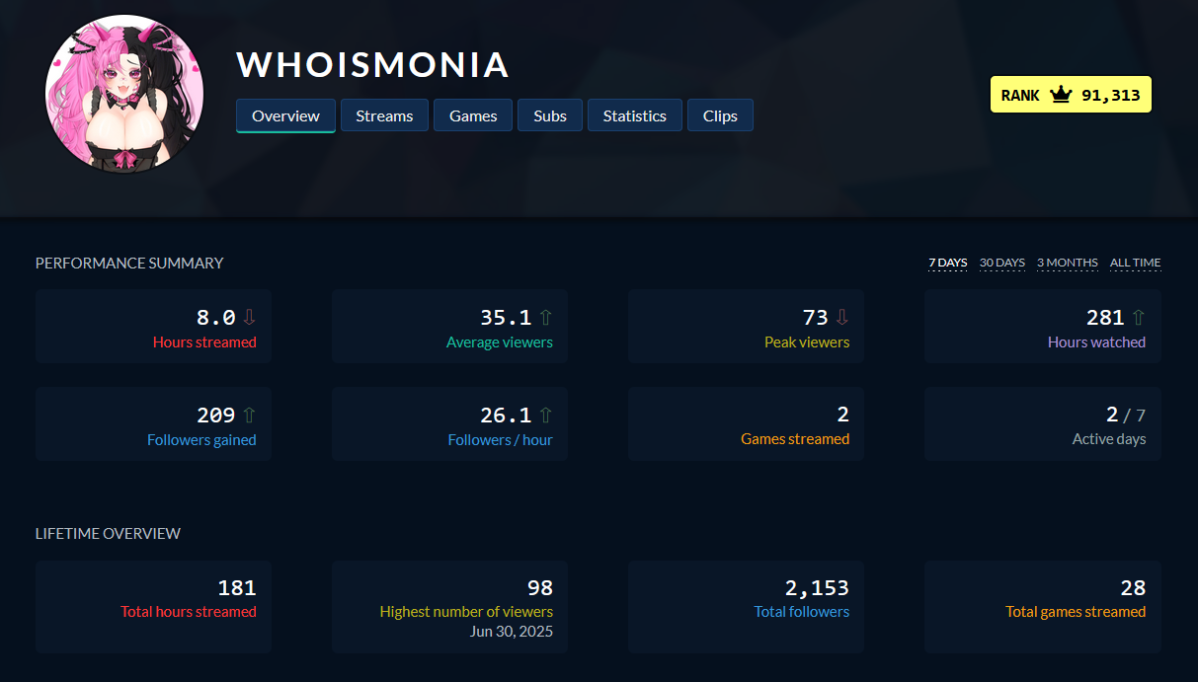Open the Games tab
Screen dimensions: 1198x682
[x=473, y=115]
